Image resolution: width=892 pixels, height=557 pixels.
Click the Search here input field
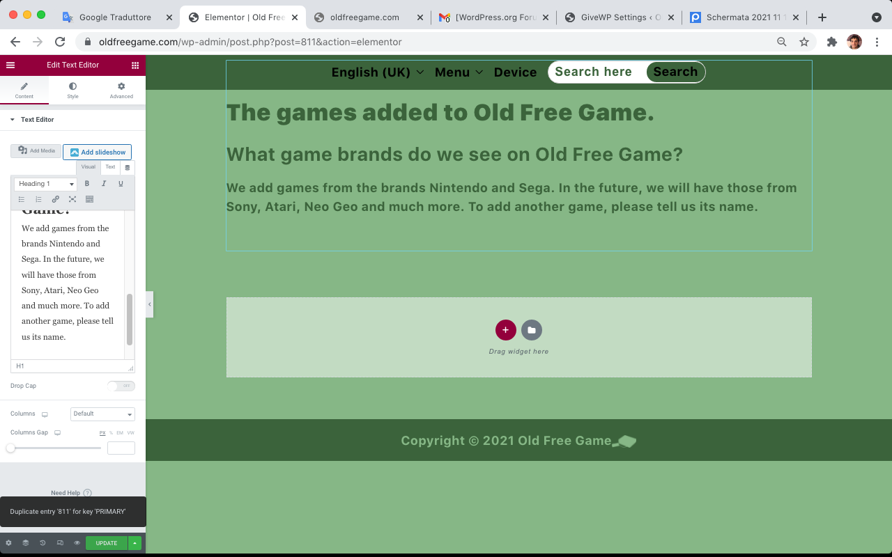coord(597,72)
